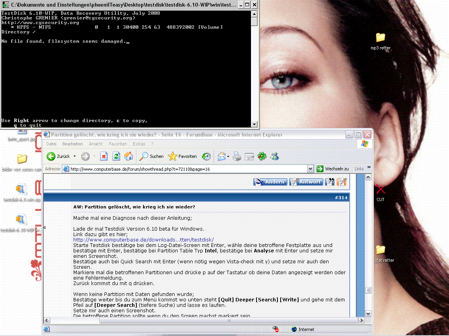Viewport: 449px width, 336px height.
Task: Click 'No file found, filesystem seems damaged.' text
Action: tap(64, 41)
